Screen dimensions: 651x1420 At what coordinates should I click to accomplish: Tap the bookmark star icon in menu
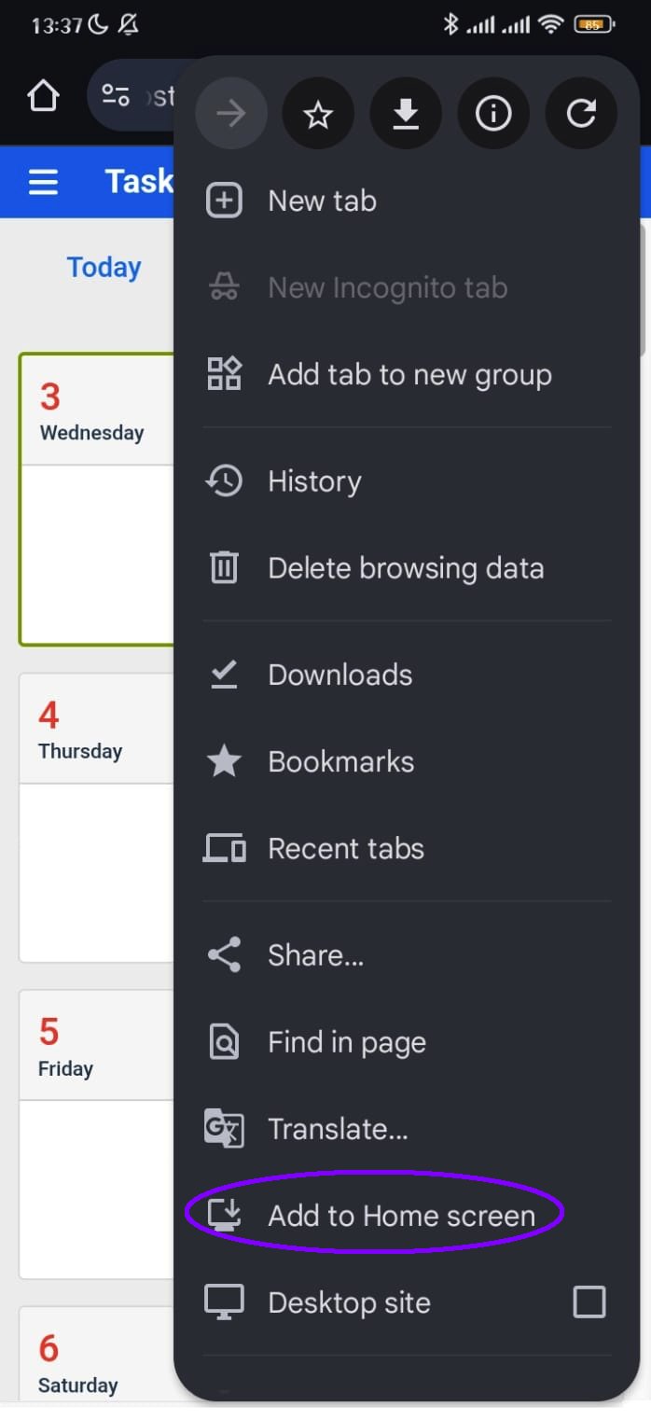point(318,114)
